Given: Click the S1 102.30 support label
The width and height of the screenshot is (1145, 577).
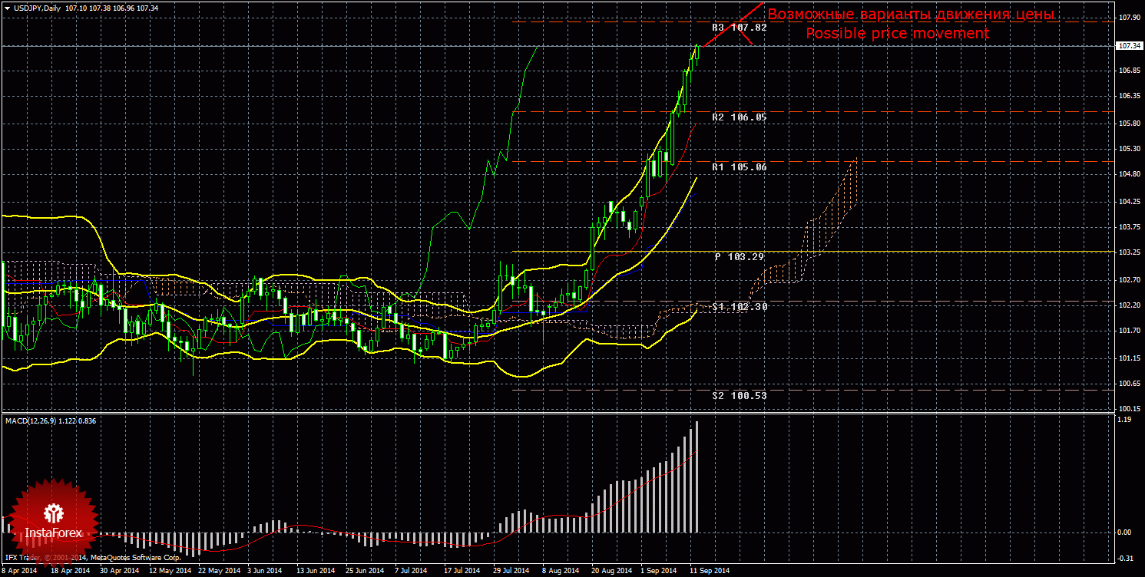Looking at the screenshot, I should pyautogui.click(x=739, y=306).
